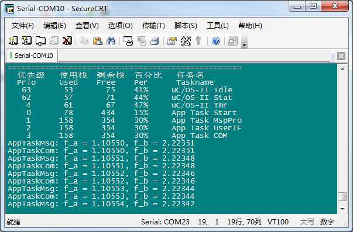Click the Paste clipboard icon
The width and height of the screenshot is (353, 232).
(98, 41)
